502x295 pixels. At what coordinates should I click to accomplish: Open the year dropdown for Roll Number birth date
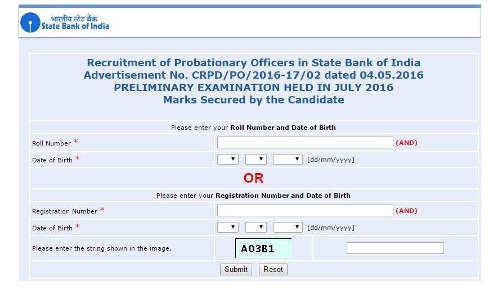pyautogui.click(x=288, y=159)
